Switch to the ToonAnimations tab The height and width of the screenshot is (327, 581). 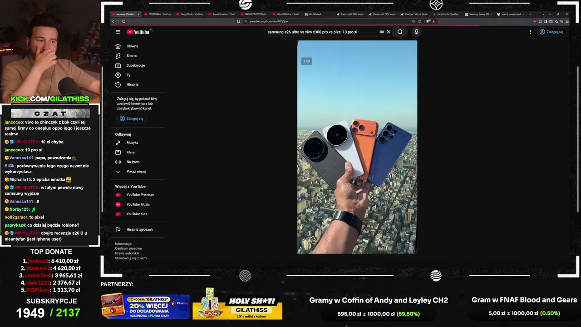point(222,14)
